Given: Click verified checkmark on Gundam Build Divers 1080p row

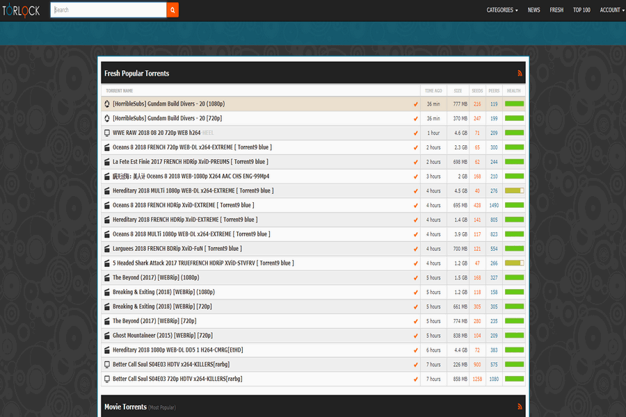Looking at the screenshot, I should [x=416, y=104].
